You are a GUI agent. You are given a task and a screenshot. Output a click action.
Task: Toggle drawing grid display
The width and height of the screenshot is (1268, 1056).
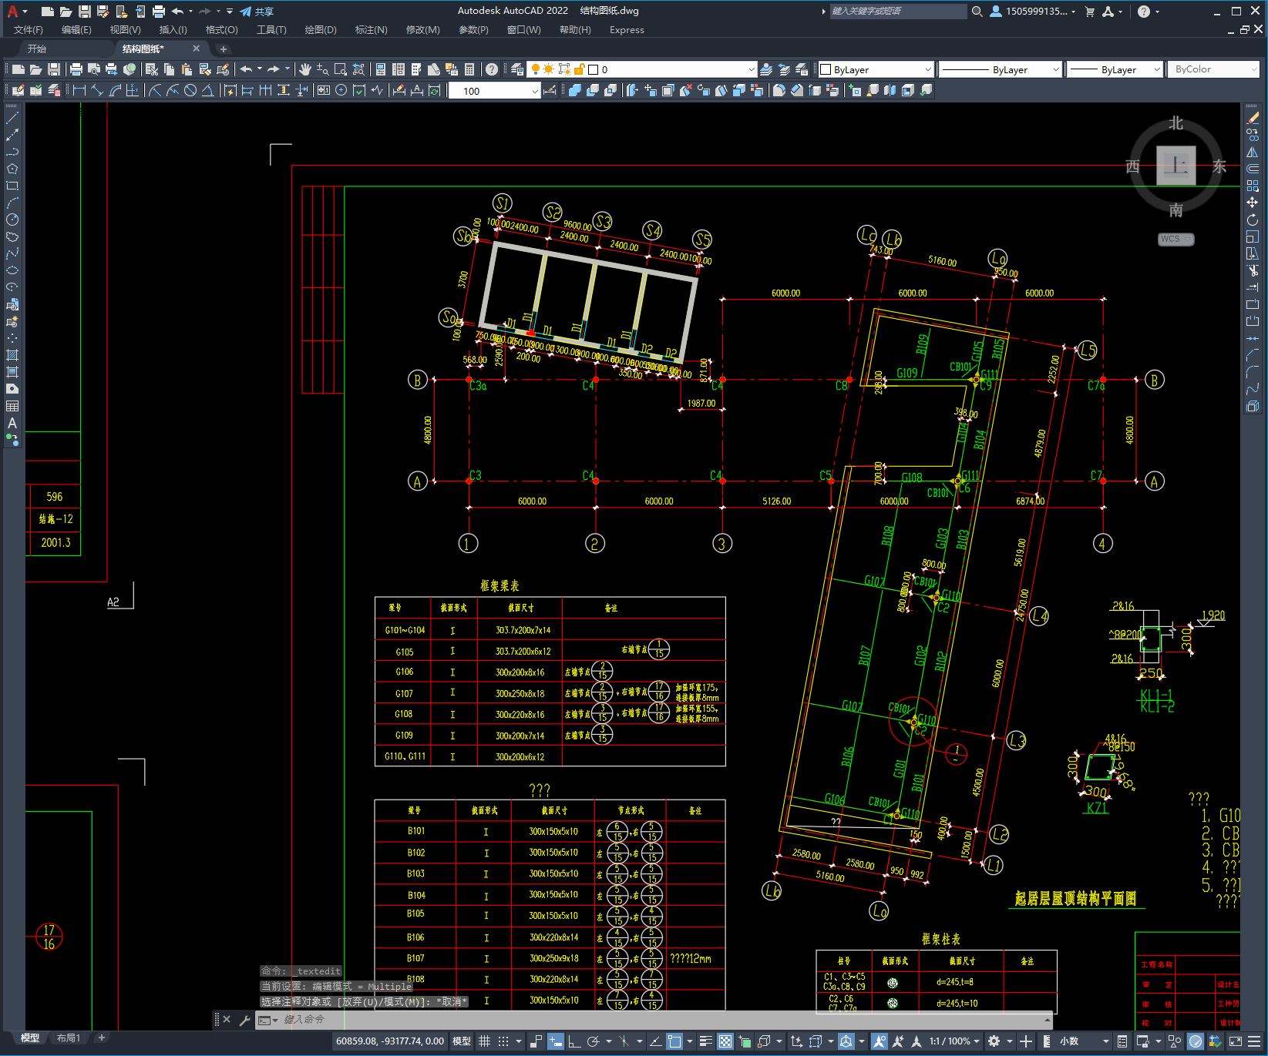[x=485, y=1041]
